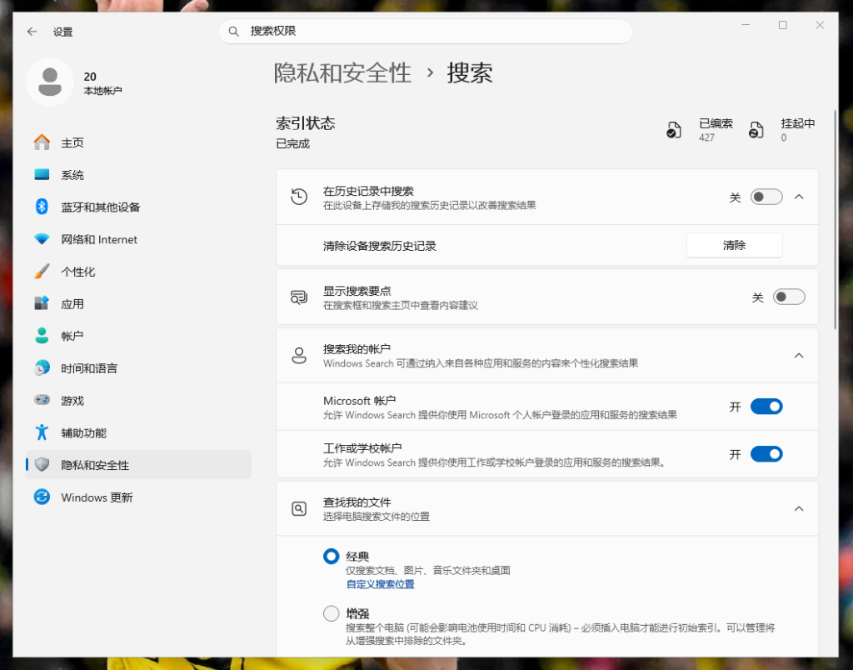853x670 pixels.
Task: Click the back arrow next to 设置
Action: point(32,32)
